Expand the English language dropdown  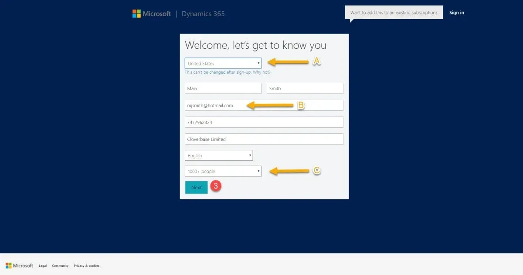point(219,156)
